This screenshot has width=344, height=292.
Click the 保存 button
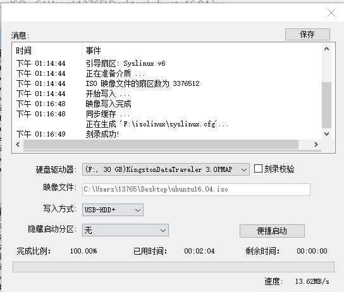coord(307,34)
